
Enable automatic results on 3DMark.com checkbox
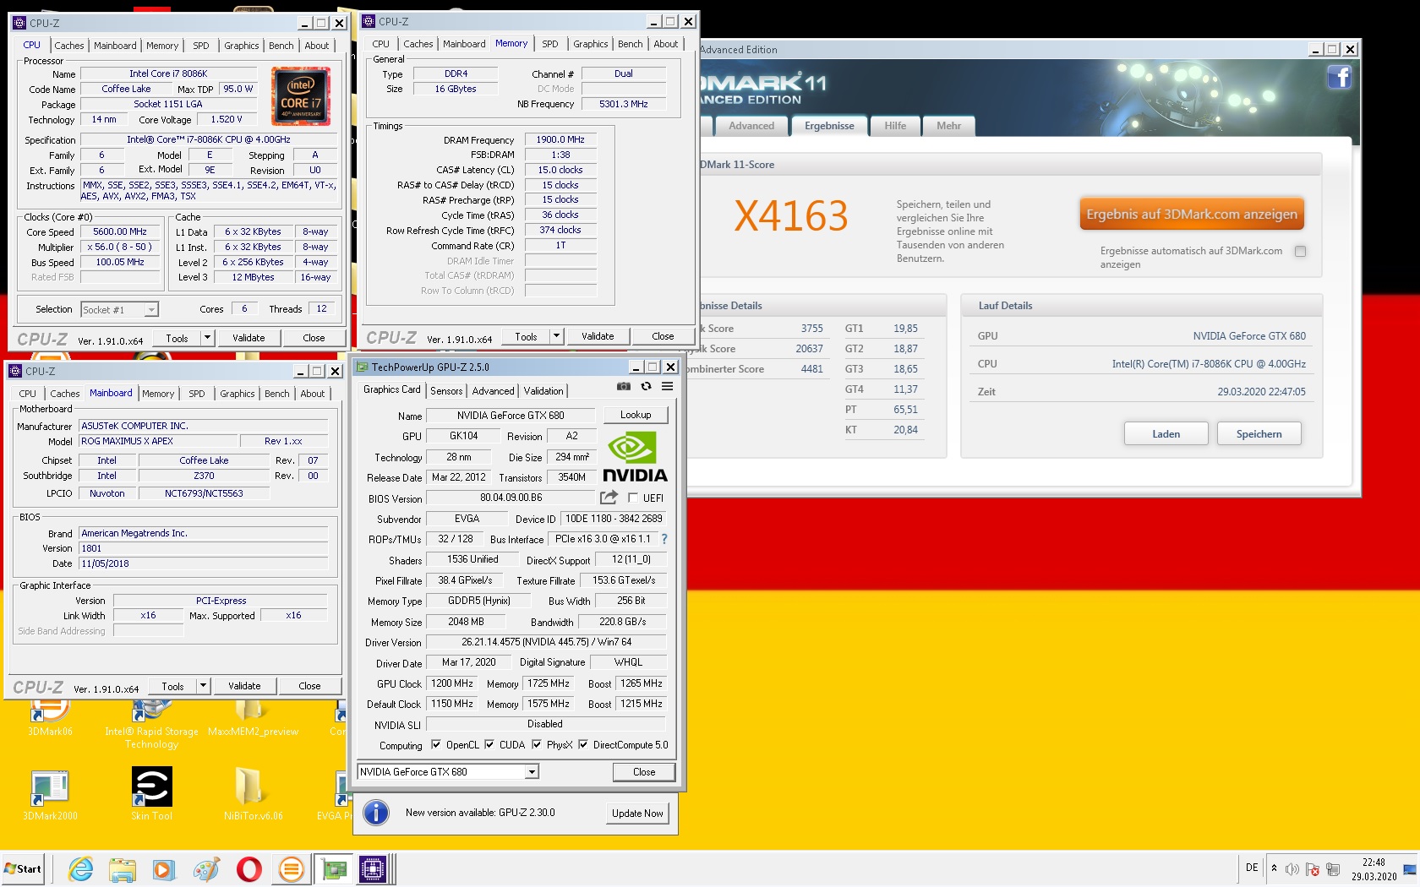pyautogui.click(x=1300, y=251)
